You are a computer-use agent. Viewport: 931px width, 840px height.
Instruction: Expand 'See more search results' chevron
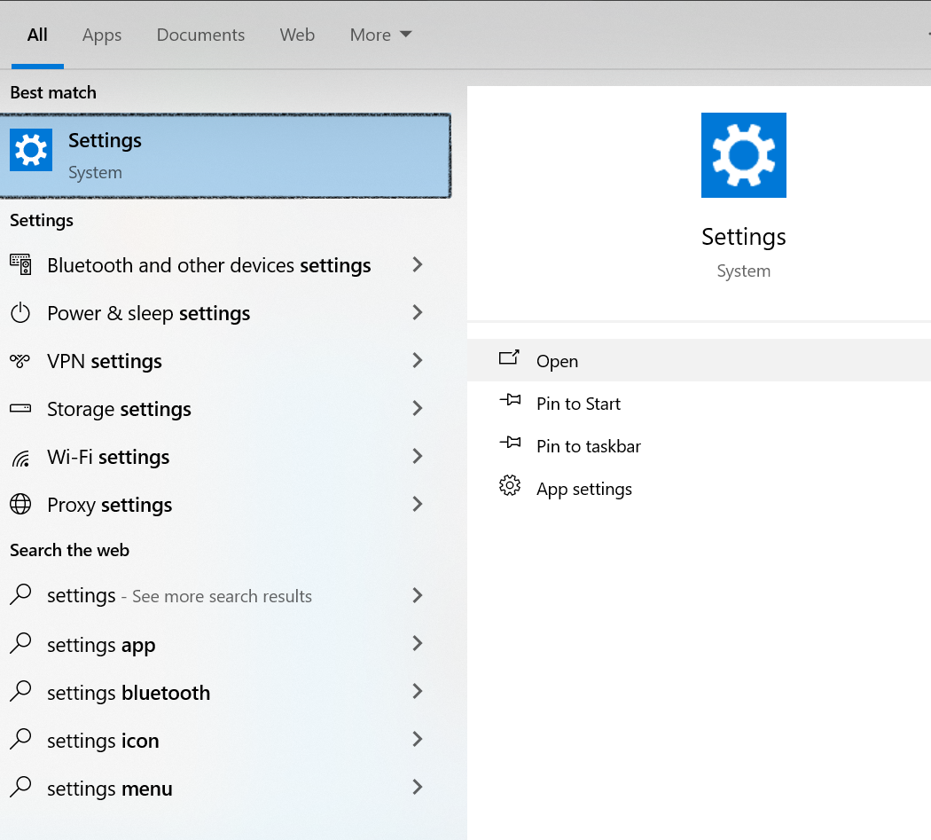click(x=418, y=595)
